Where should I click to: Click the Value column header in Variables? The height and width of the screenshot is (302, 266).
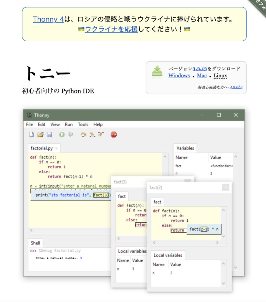(215, 157)
